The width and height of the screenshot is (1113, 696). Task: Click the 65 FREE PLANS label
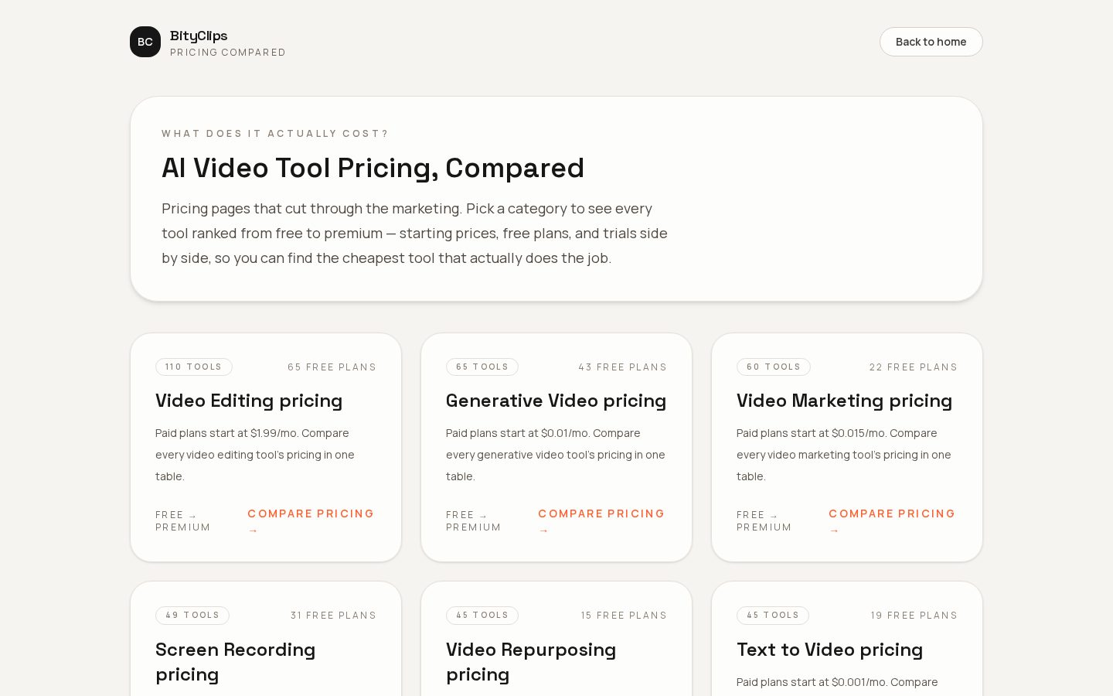[x=332, y=367]
